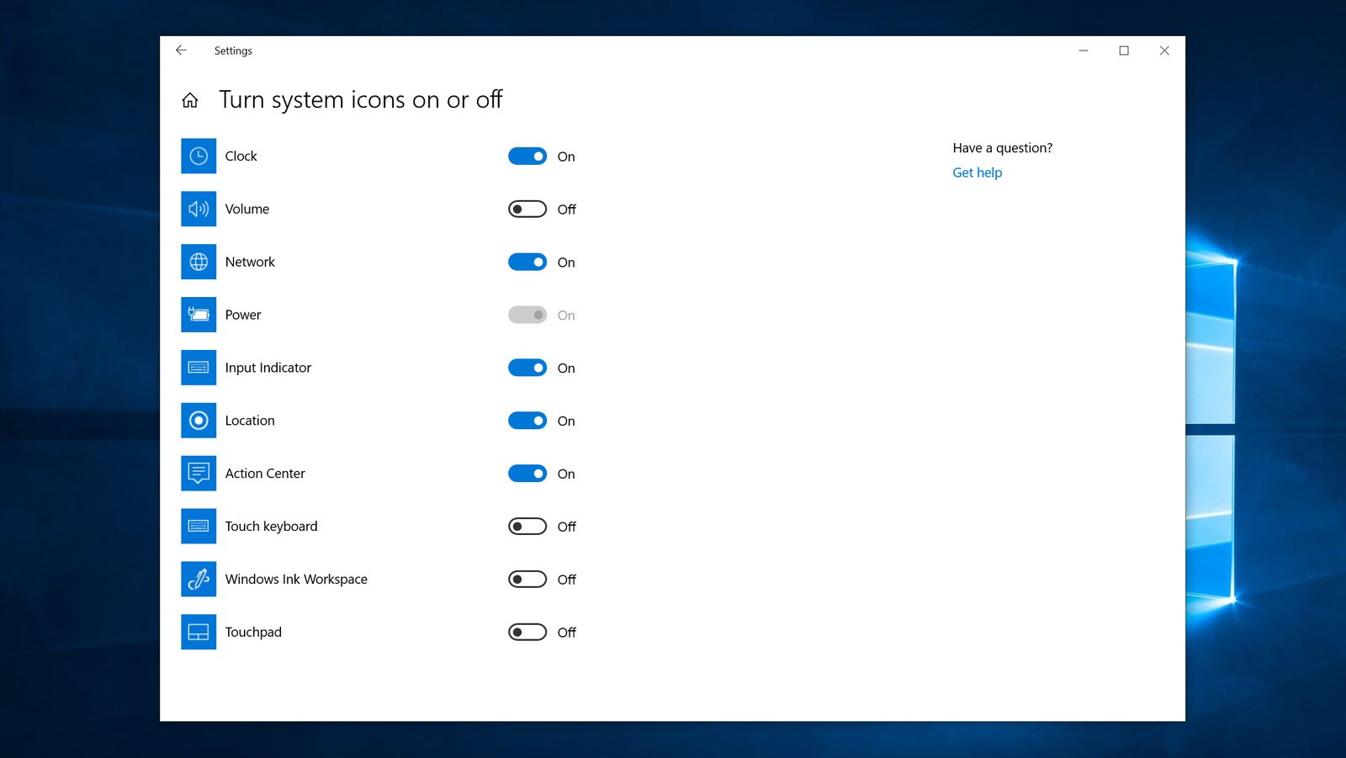Turn off the Input Indicator toggle
Viewport: 1346px width, 758px height.
click(527, 368)
